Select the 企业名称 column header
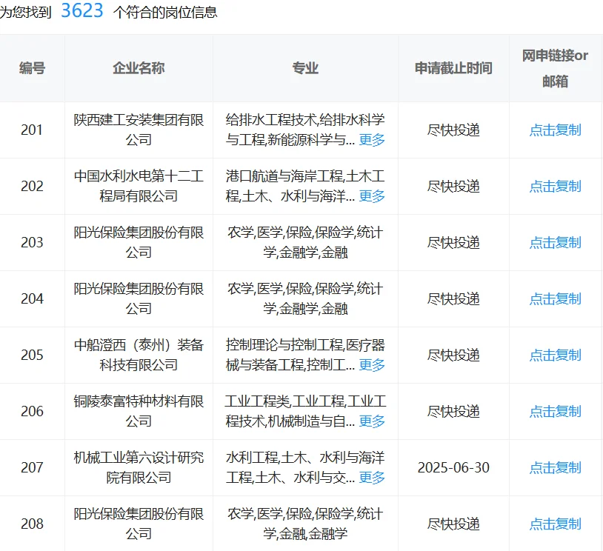The height and width of the screenshot is (551, 603). 139,68
